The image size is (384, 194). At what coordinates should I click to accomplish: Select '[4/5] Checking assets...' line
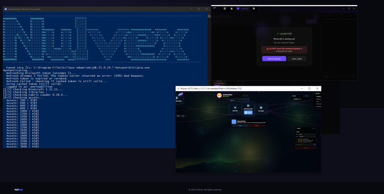(x=23, y=98)
